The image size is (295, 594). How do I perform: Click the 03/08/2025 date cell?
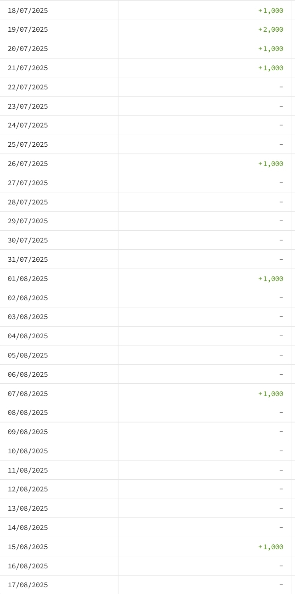click(28, 317)
